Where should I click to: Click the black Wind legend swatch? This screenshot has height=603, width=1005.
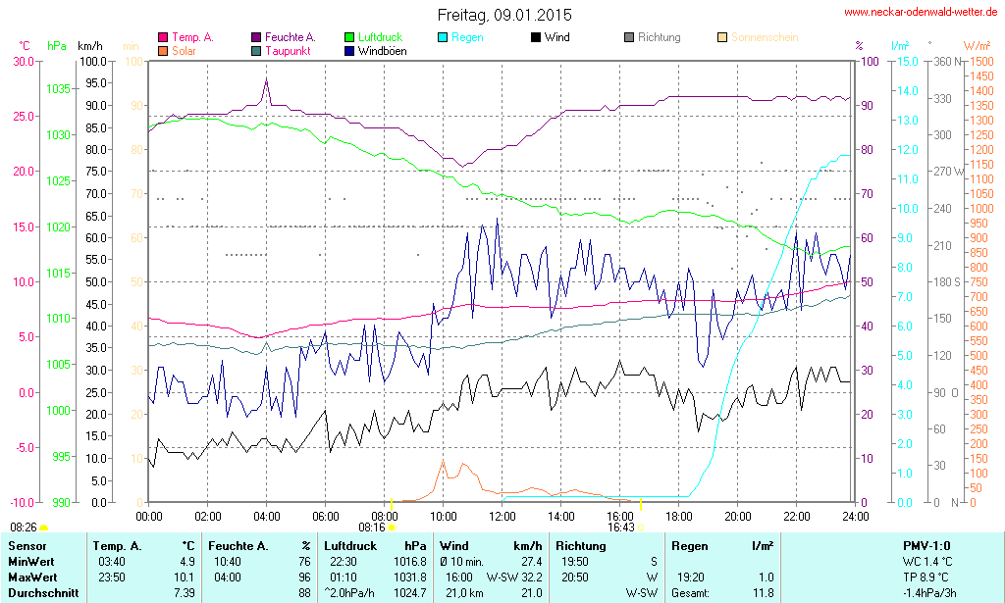point(536,37)
